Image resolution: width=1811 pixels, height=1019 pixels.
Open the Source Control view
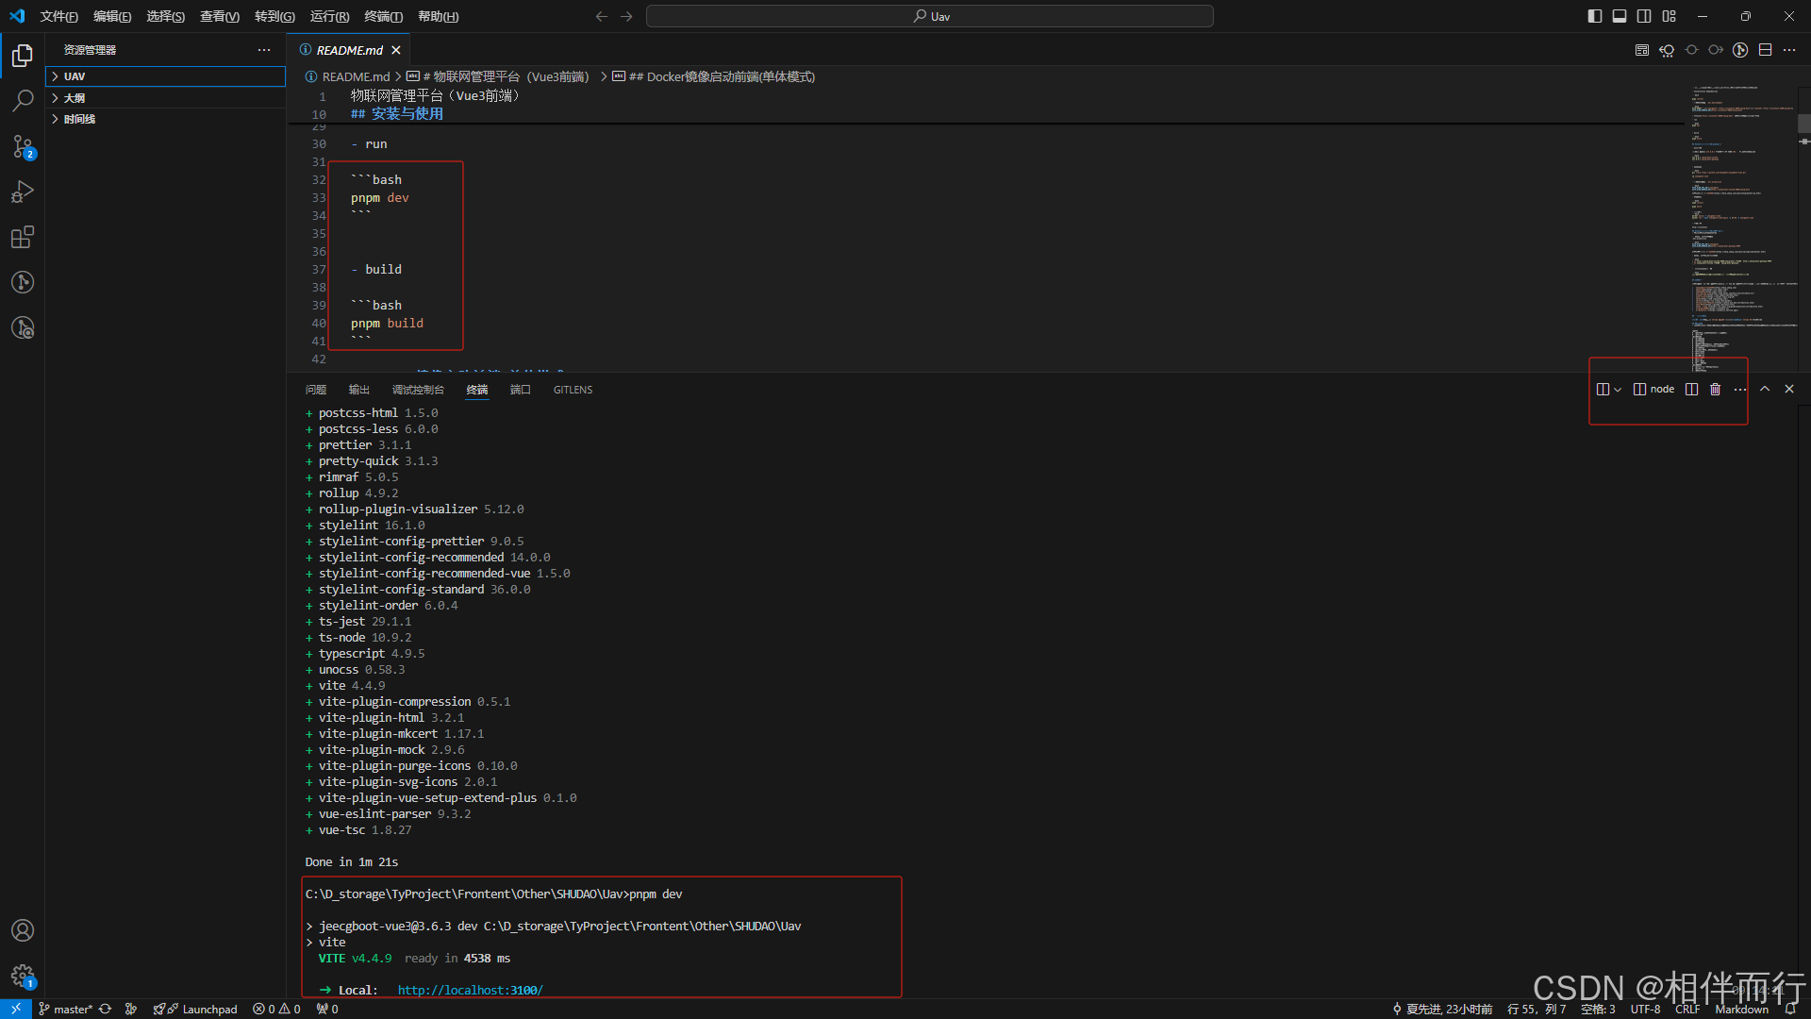click(x=23, y=146)
